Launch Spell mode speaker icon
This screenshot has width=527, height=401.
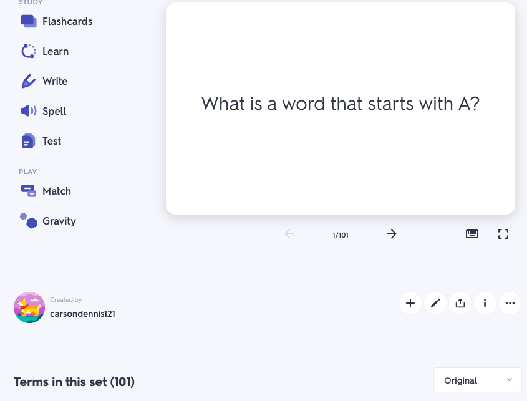29,111
